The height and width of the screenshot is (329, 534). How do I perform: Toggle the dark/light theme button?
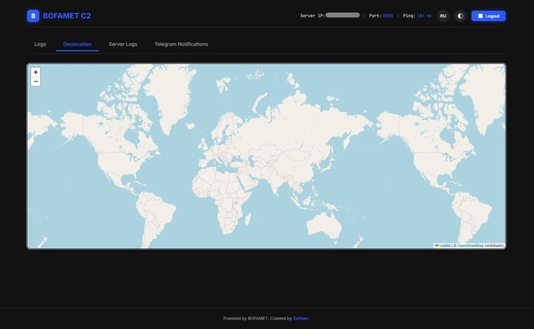pyautogui.click(x=460, y=16)
